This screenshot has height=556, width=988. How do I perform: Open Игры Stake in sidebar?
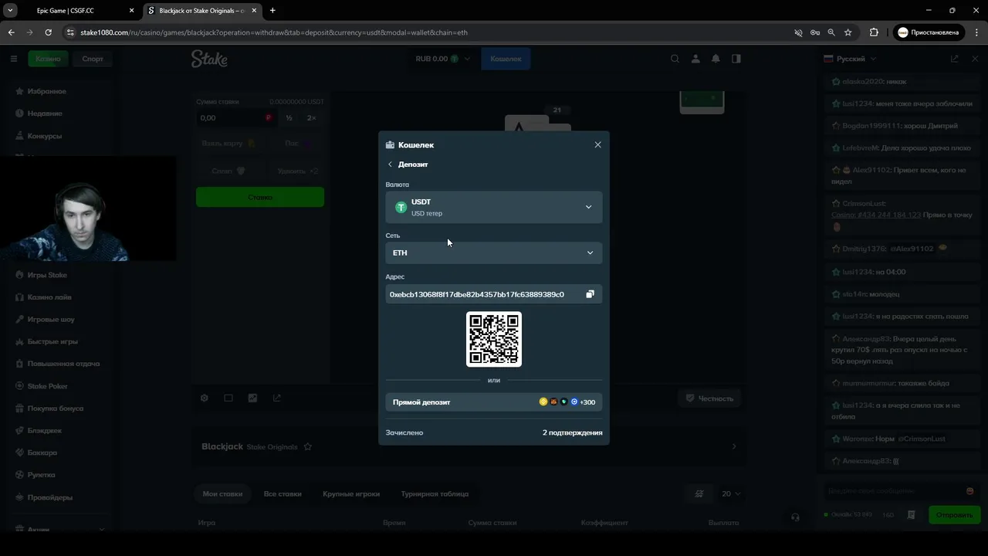click(x=46, y=275)
